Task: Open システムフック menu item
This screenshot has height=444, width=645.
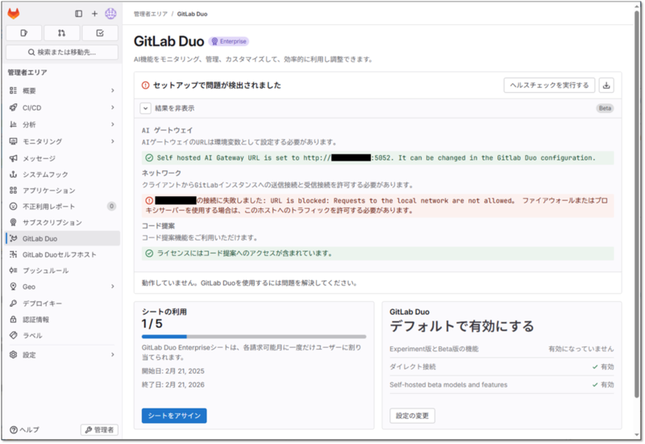Action: [x=63, y=174]
